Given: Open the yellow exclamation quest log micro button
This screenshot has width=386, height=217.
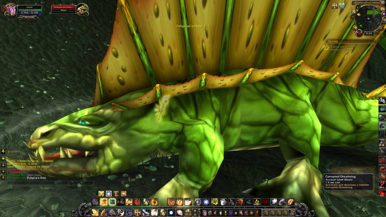Looking at the screenshot, I should (x=226, y=213).
